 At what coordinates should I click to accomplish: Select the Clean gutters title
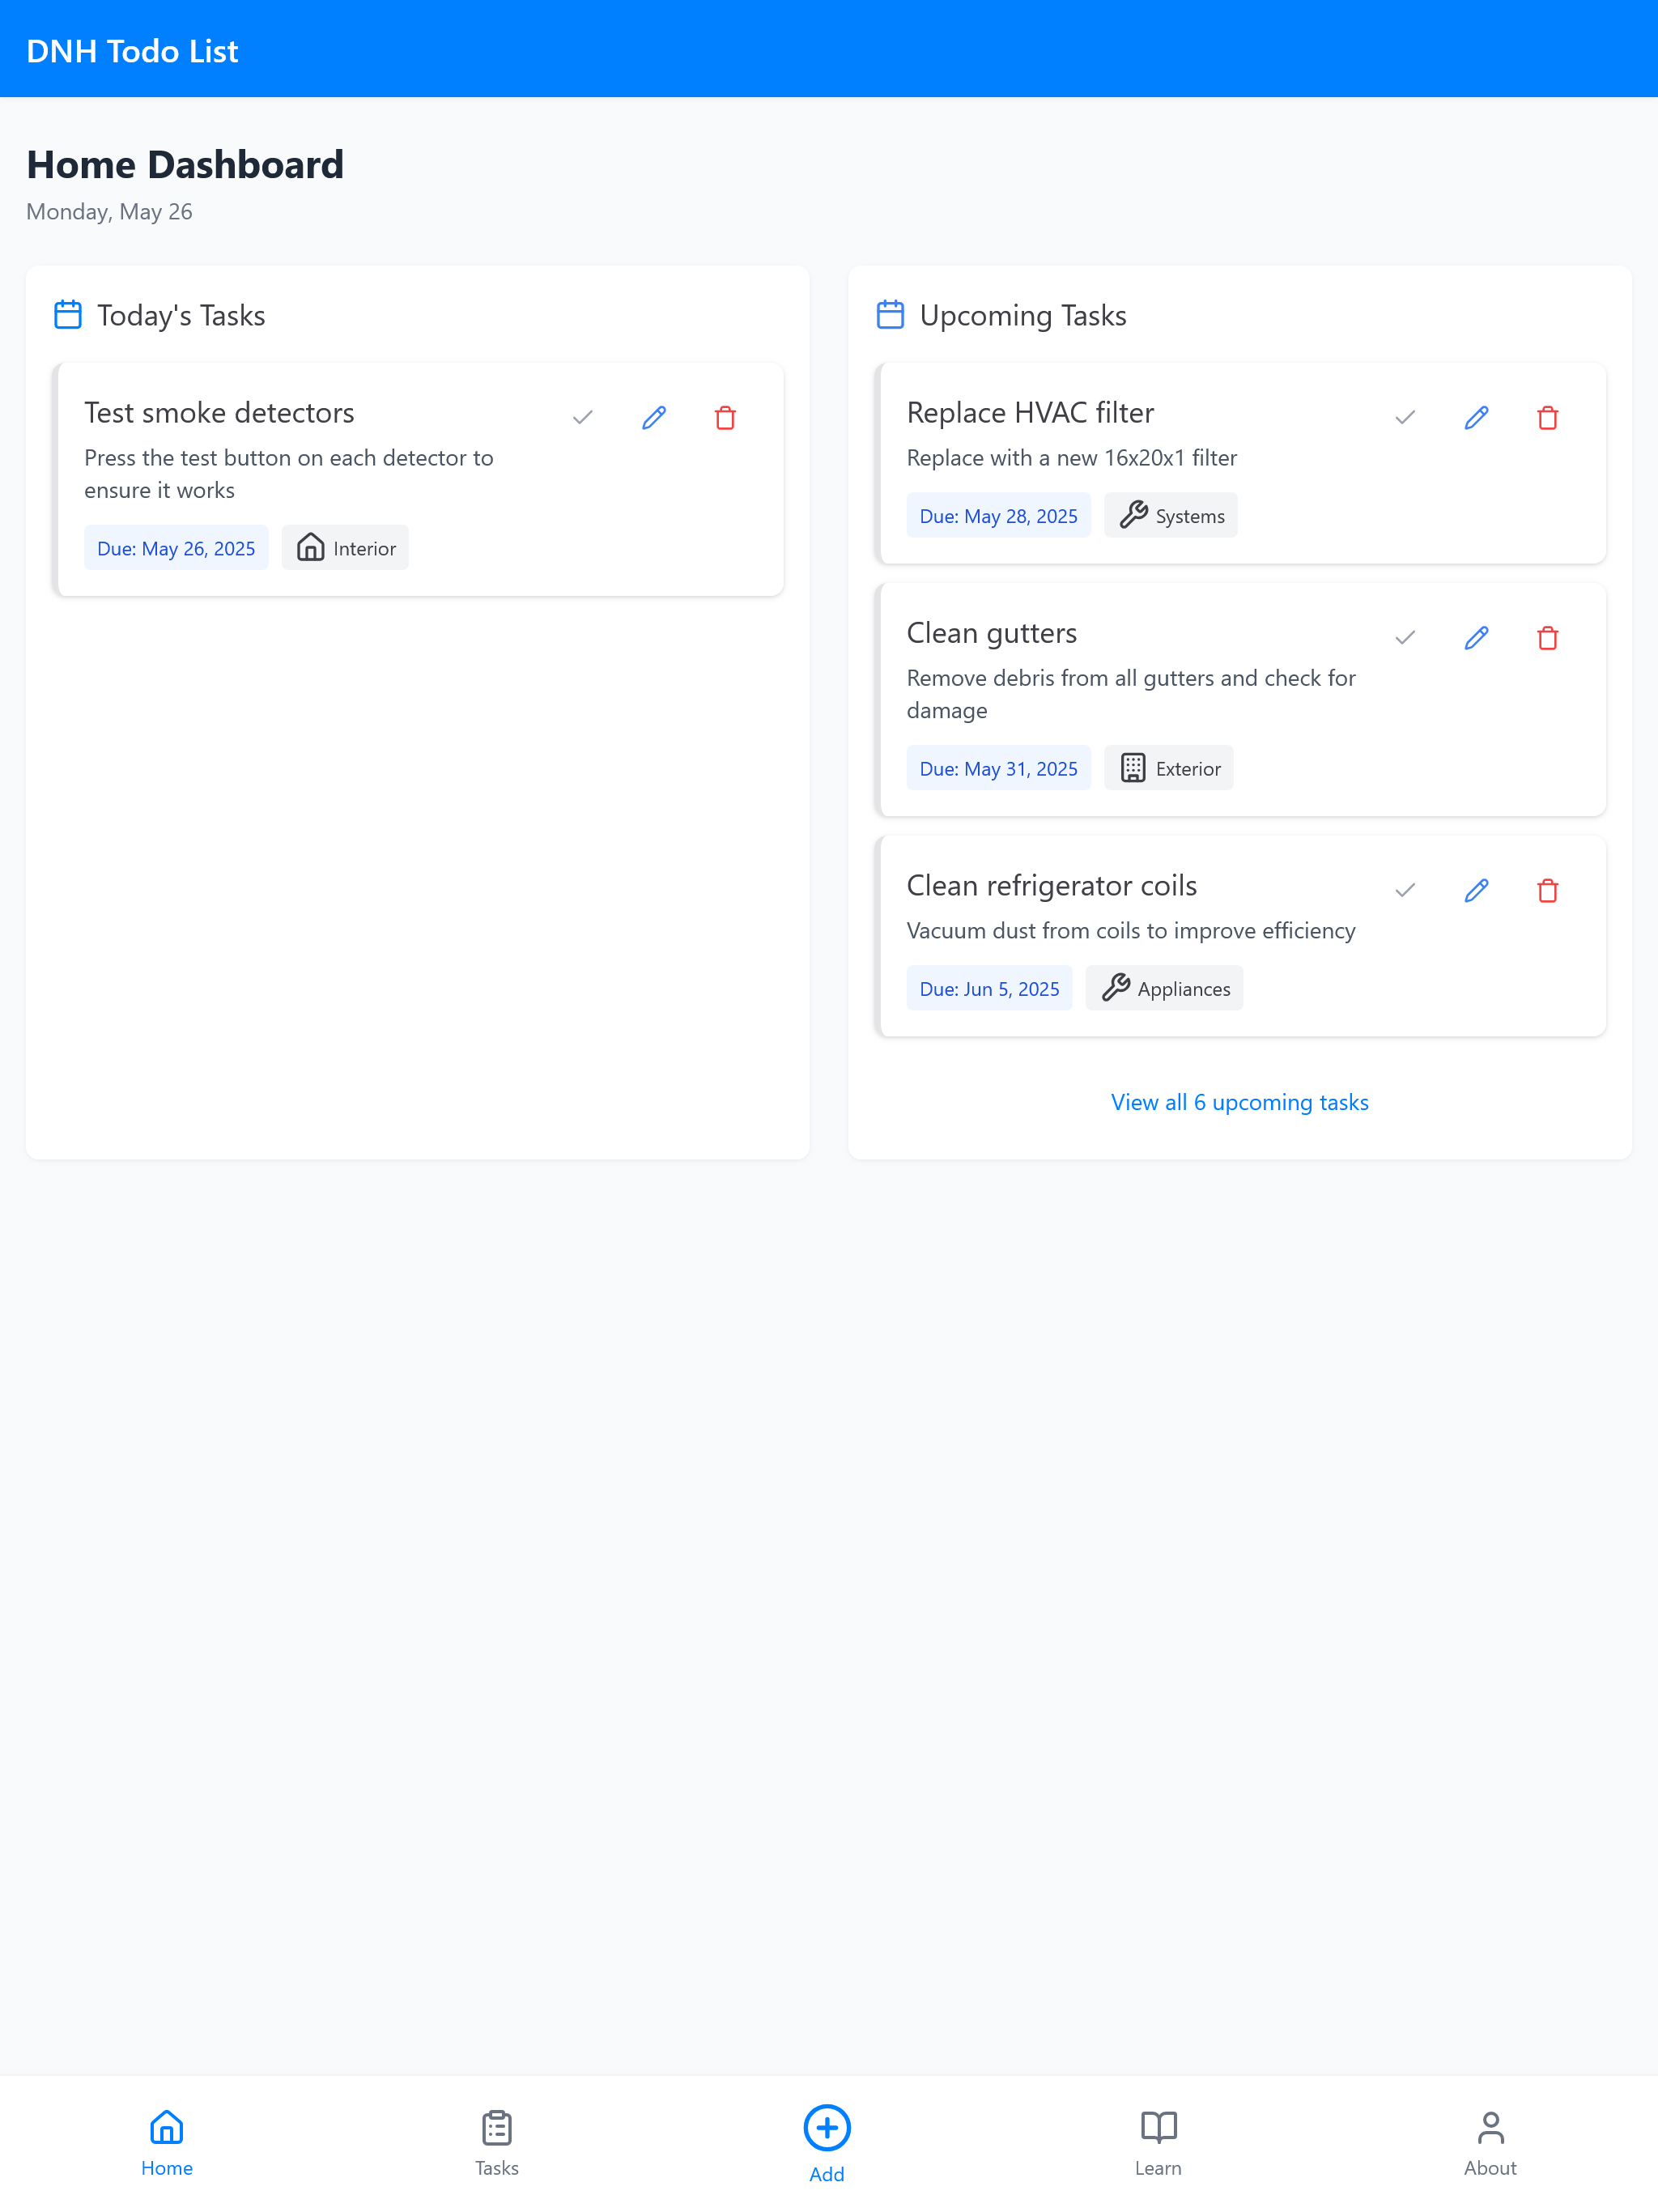(991, 634)
